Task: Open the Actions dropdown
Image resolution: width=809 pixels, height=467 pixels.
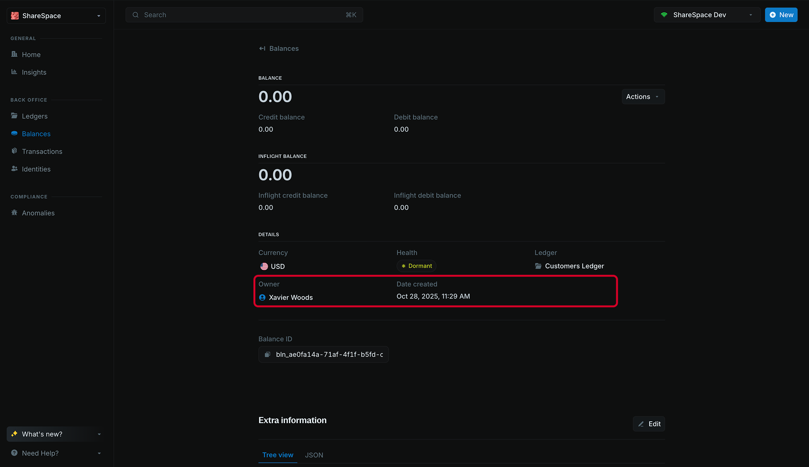Action: coord(642,96)
